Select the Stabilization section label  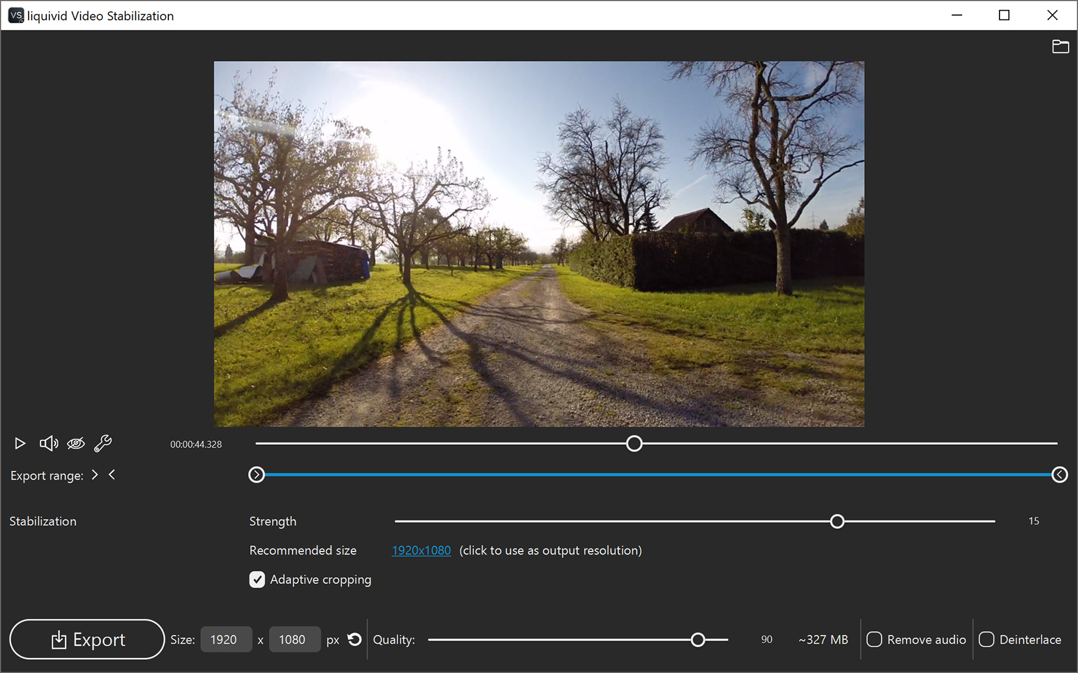click(x=42, y=521)
